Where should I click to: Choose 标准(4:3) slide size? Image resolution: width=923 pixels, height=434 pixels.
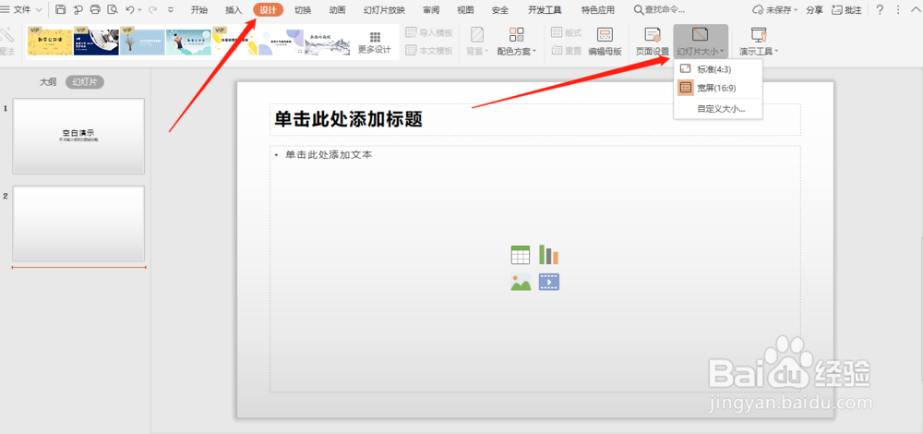pos(718,69)
